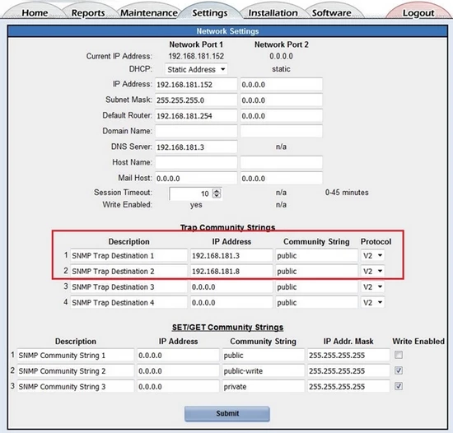The height and width of the screenshot is (433, 453).
Task: Click Network Port 1 Host Name field
Action: coord(196,162)
